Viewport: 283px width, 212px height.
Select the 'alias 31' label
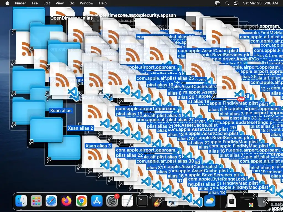pyautogui.click(x=155, y=168)
